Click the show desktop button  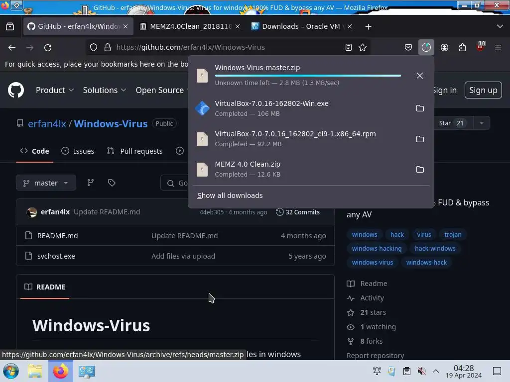tap(497, 371)
